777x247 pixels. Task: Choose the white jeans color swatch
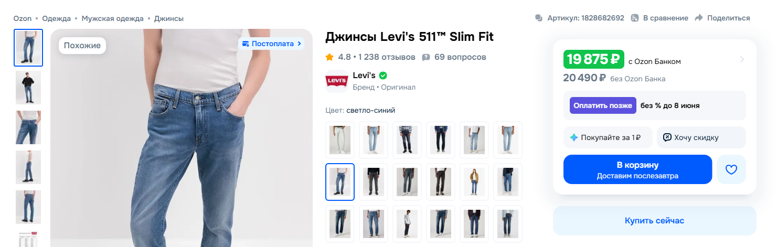pyautogui.click(x=340, y=140)
